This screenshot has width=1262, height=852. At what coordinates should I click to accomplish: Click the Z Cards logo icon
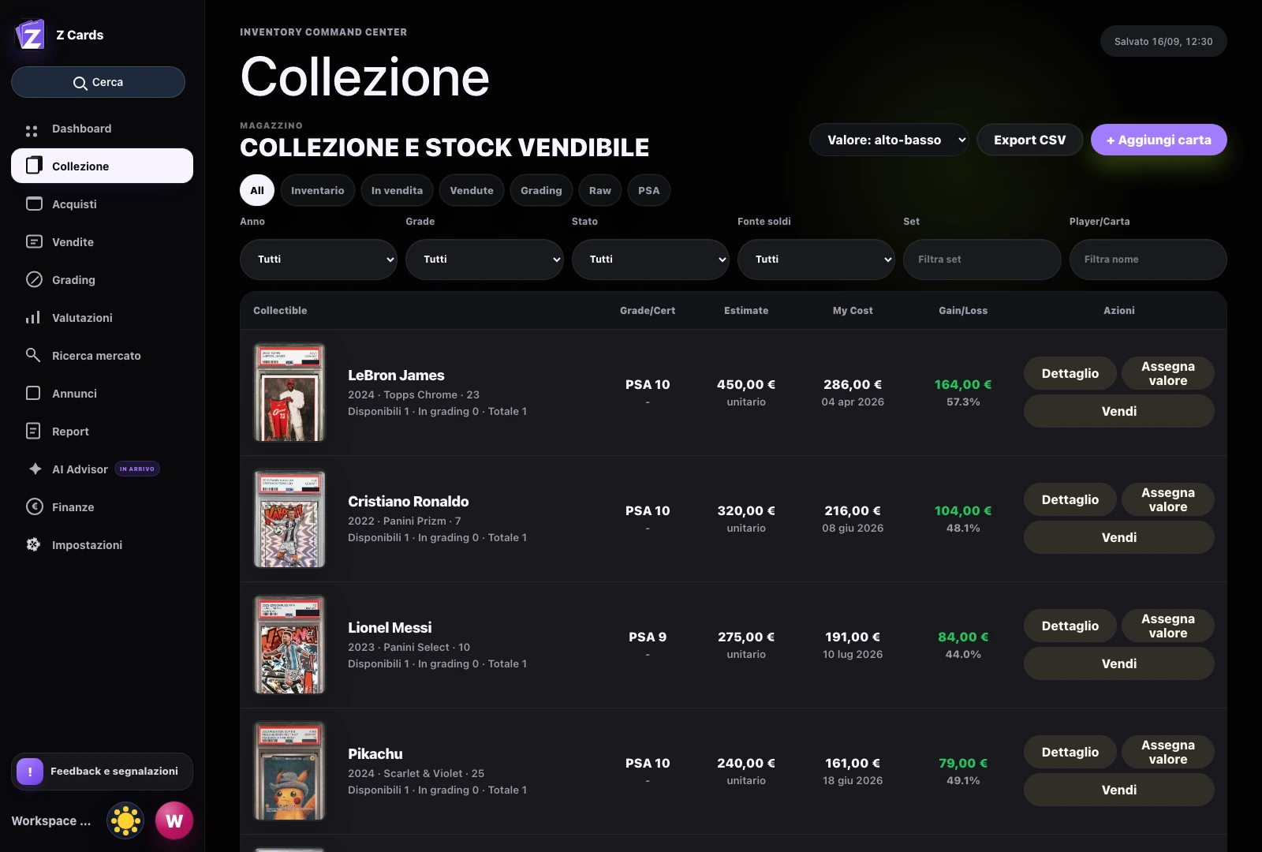(x=31, y=35)
